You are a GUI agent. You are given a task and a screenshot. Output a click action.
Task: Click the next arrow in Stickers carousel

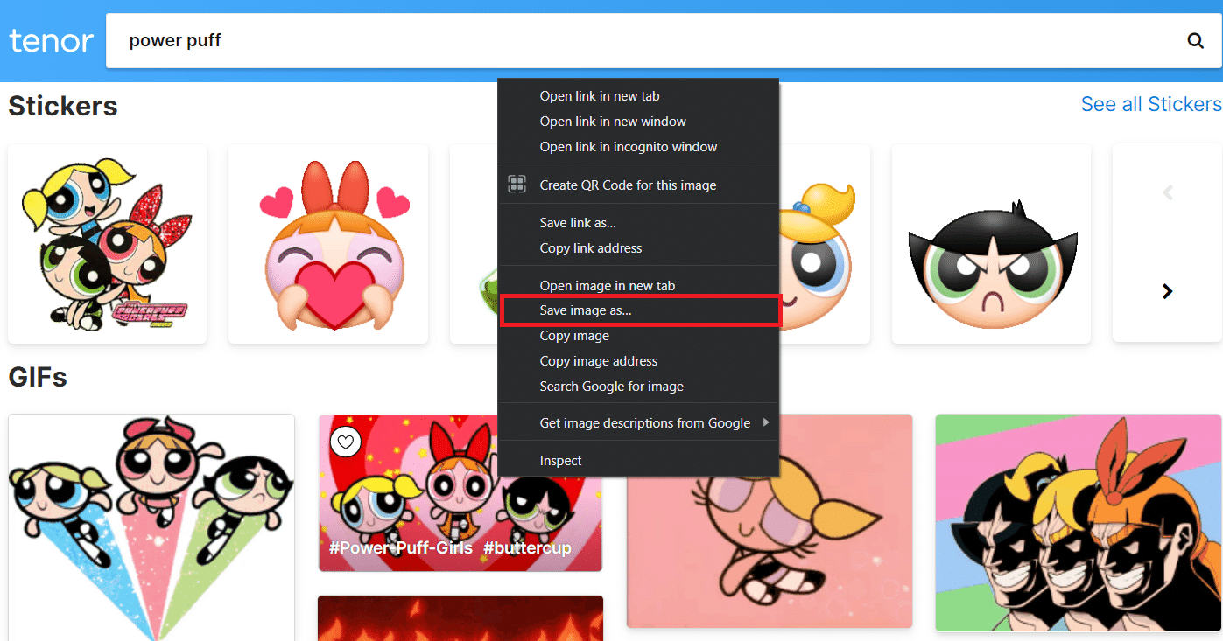click(1167, 291)
